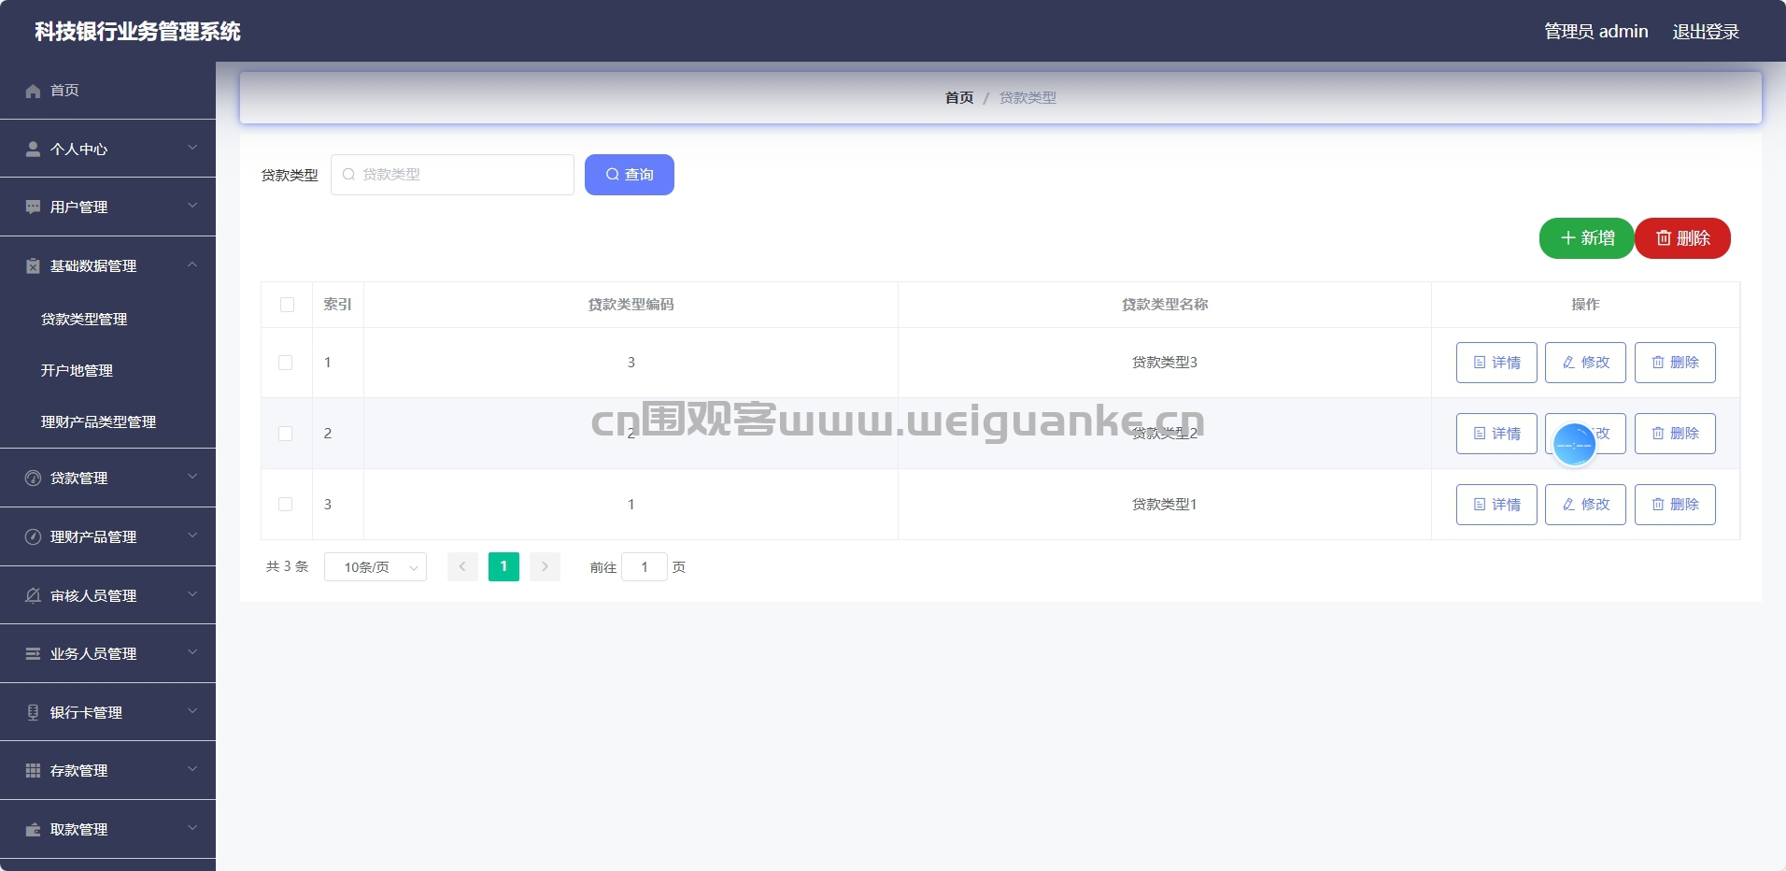The height and width of the screenshot is (871, 1786).
Task: Click the 前往 page number input
Action: point(645,567)
